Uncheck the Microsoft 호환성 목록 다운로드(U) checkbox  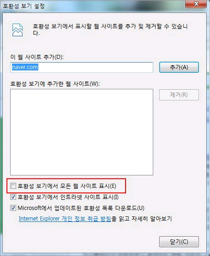13,208
